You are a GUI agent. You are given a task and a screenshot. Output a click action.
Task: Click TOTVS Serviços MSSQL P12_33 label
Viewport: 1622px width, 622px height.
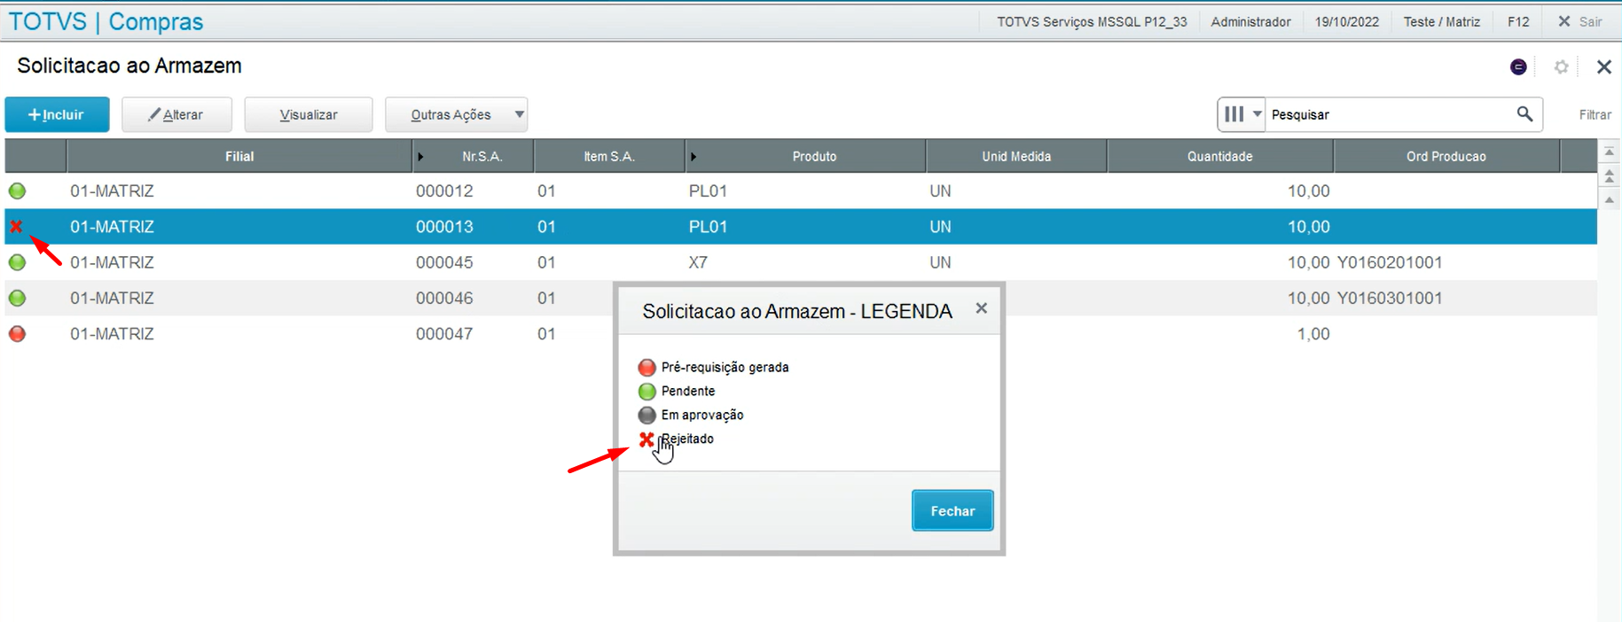[1092, 21]
